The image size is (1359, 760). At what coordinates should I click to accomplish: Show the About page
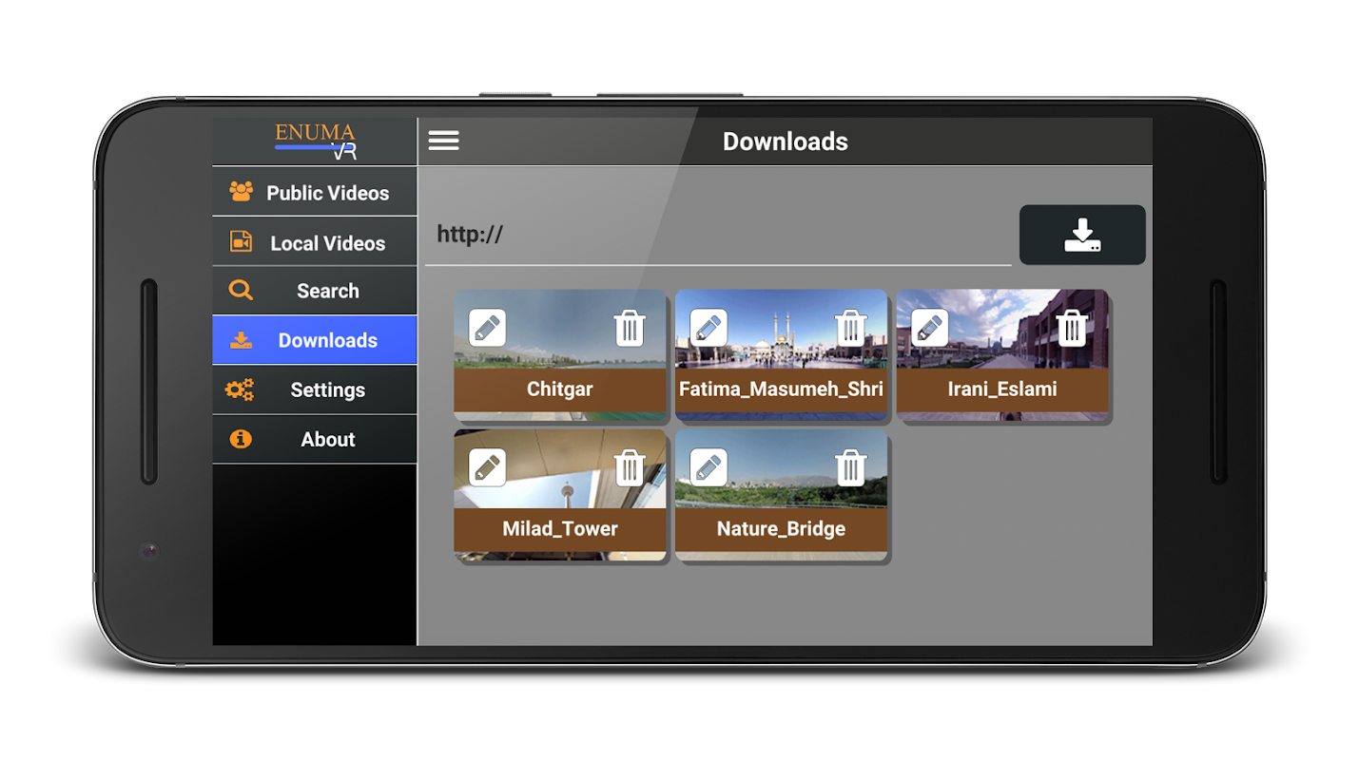(315, 439)
